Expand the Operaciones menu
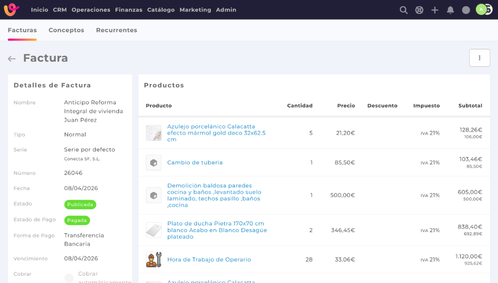Screen dimensions: 498x283 pos(91,10)
